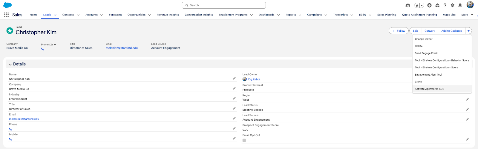Open the Setup gear icon
This screenshot has width=478, height=149.
point(452,5)
